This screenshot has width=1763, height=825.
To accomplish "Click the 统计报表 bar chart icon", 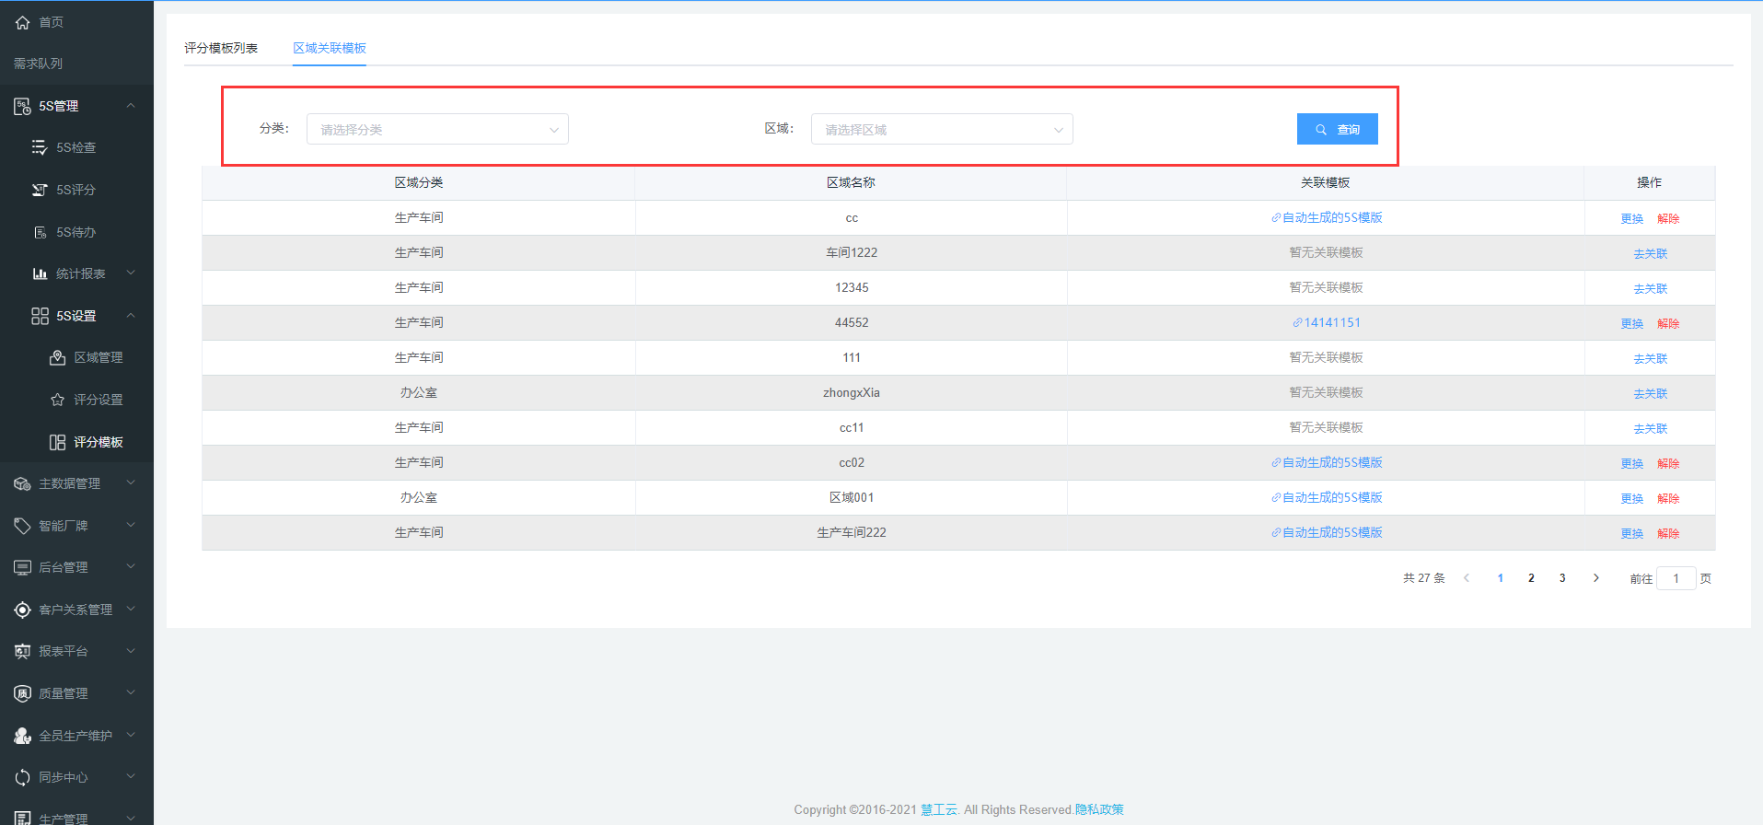I will 40,273.
